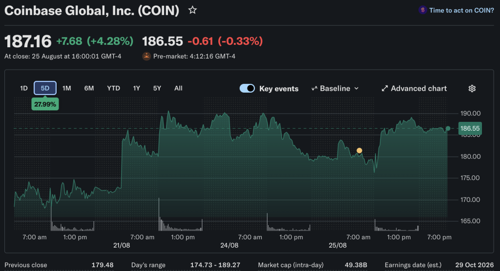Click the Coinbase Global, Inc. (COIN) heading
This screenshot has width=500, height=271.
(x=92, y=11)
